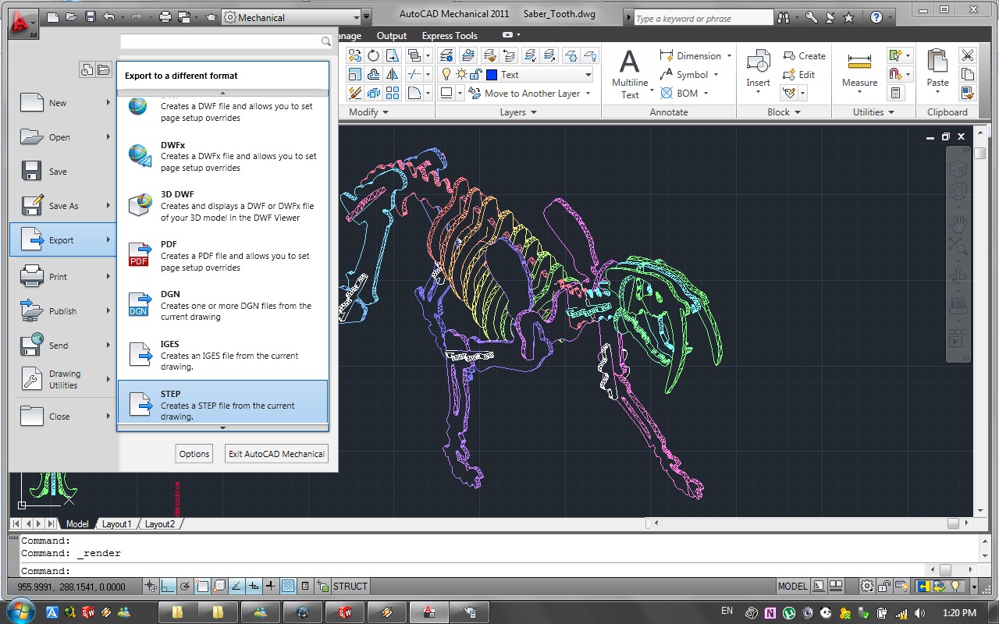Choose 3D DWF export format
The image size is (999, 624).
click(x=222, y=205)
